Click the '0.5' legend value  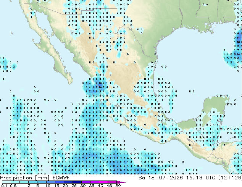click(x=13, y=185)
